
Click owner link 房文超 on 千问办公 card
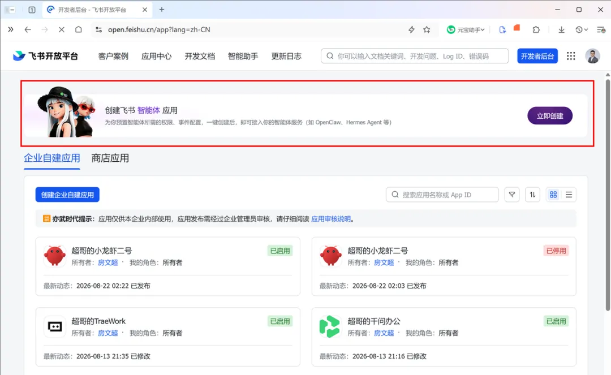point(384,333)
